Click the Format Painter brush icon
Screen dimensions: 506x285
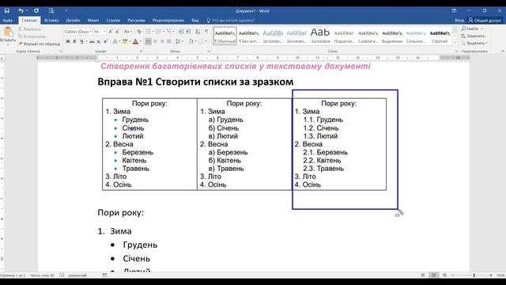(21, 44)
